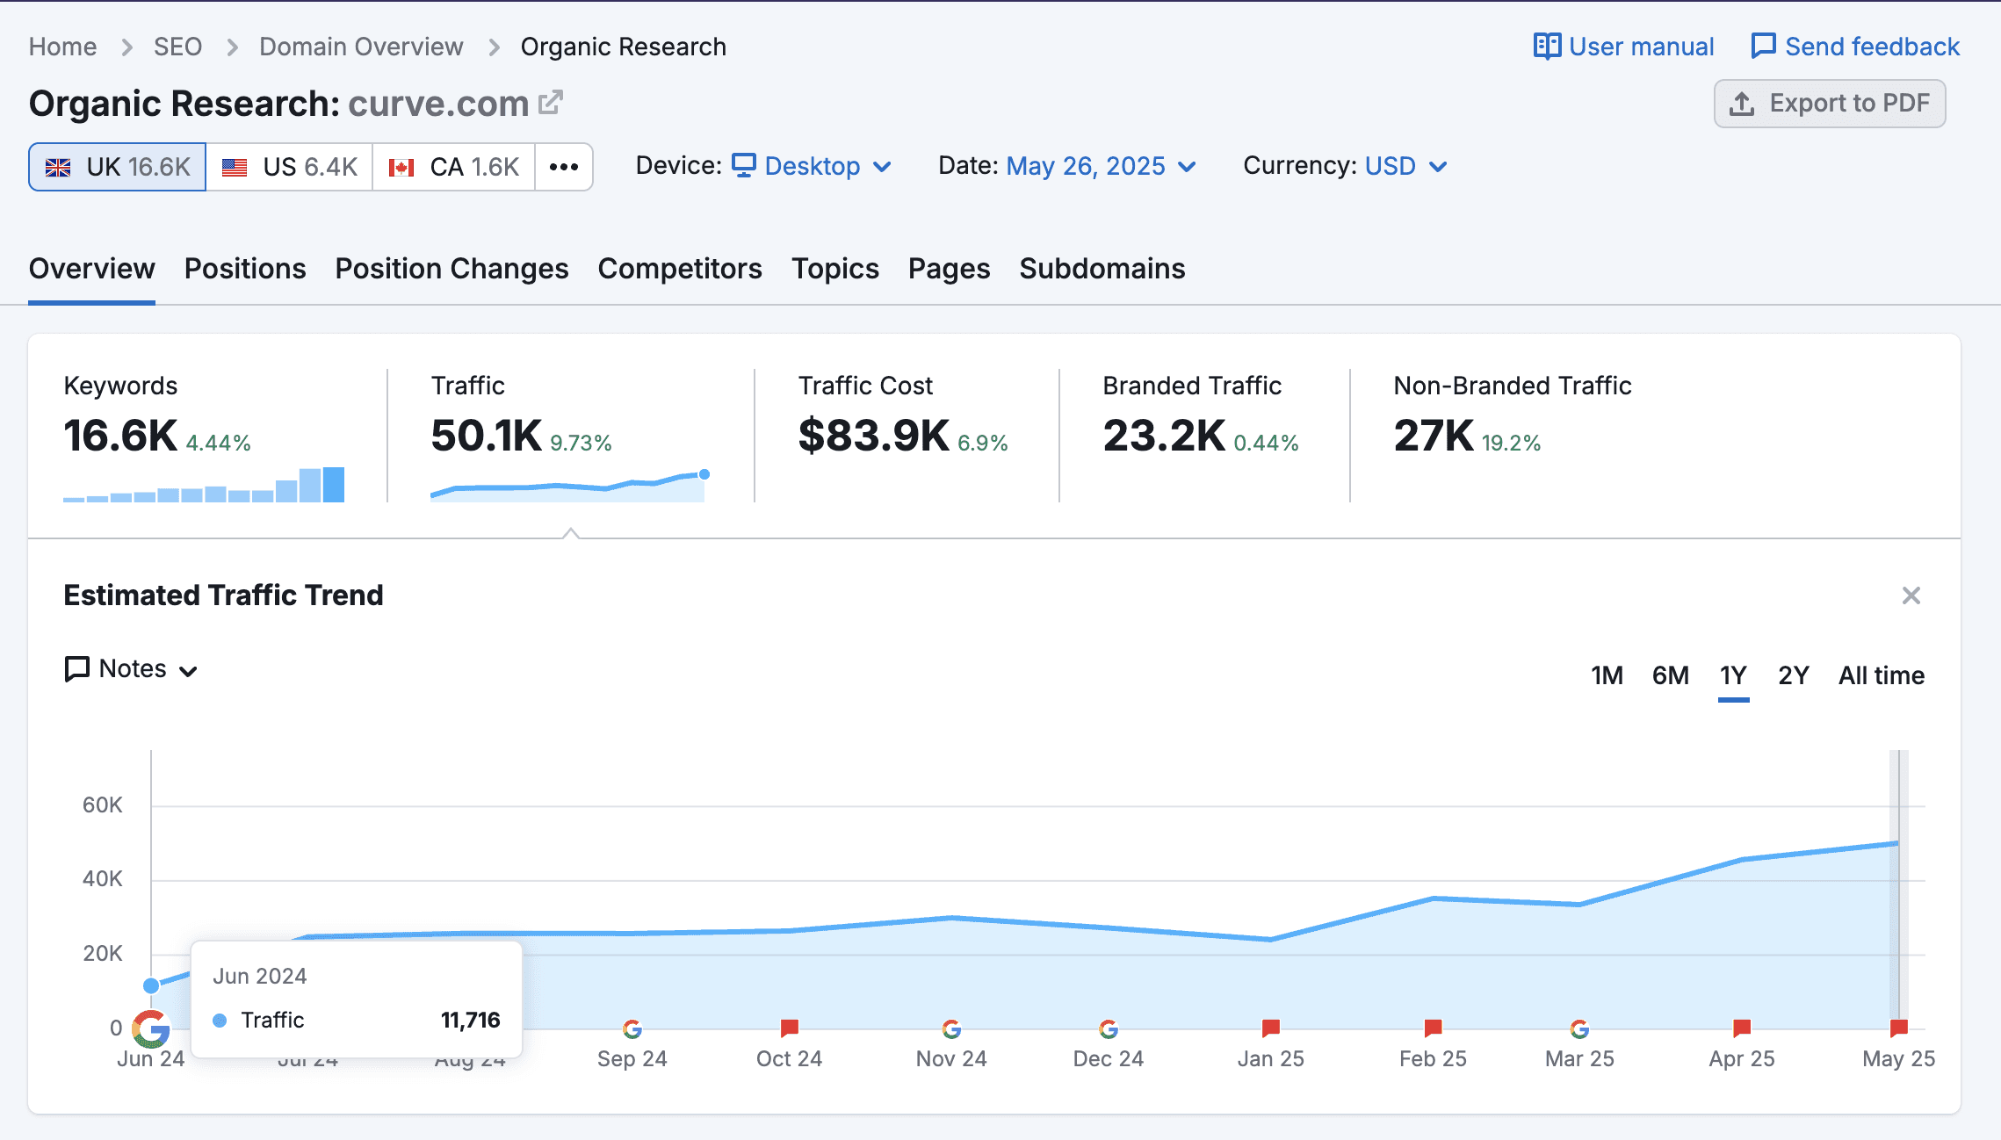Click the red note flag at Jan 25
This screenshot has height=1140, width=2001.
point(1270,1028)
